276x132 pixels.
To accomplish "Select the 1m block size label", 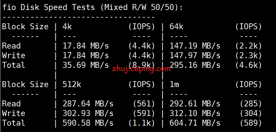I will (174, 84).
